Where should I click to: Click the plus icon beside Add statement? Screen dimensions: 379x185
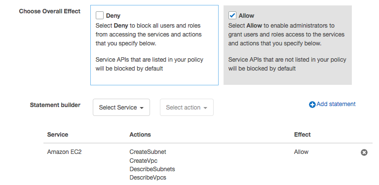click(x=312, y=105)
